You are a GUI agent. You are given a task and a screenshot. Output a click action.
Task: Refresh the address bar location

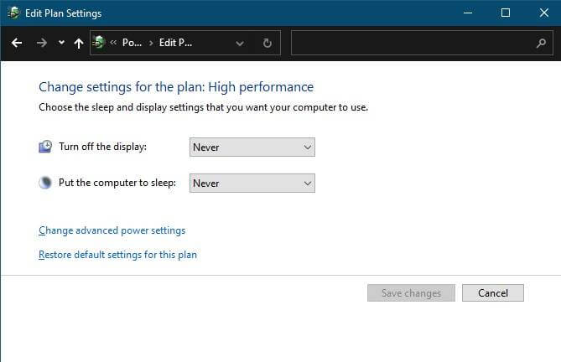point(267,43)
